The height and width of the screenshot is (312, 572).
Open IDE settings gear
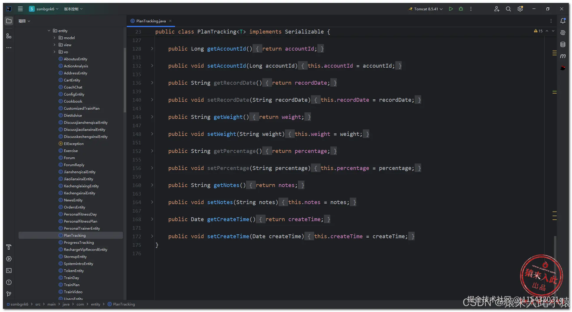click(520, 9)
